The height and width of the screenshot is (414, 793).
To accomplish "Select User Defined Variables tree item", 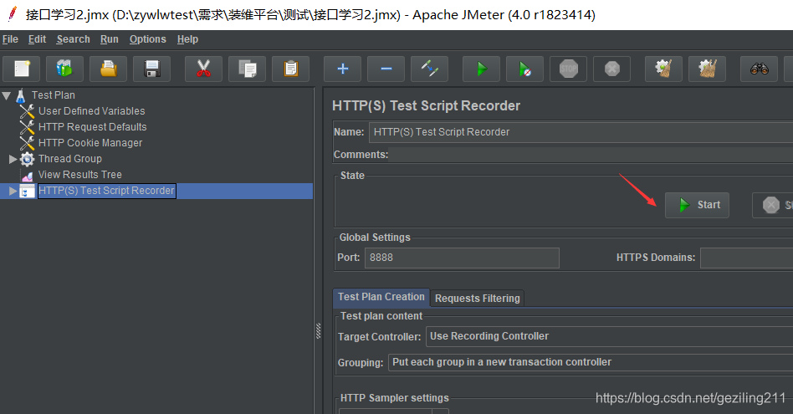I will click(x=91, y=110).
